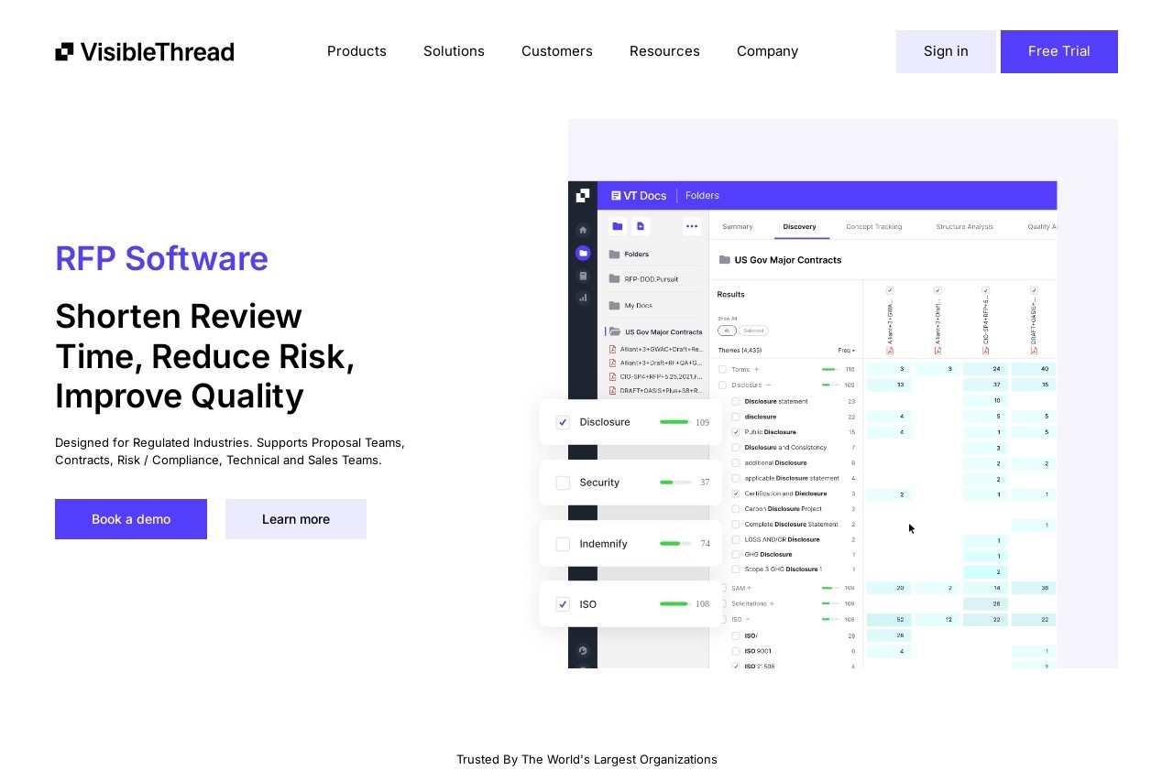Image resolution: width=1173 pixels, height=781 pixels.
Task: Click PDF icon of Alliant+3+GWAC+Draft file in tree
Action: click(612, 349)
